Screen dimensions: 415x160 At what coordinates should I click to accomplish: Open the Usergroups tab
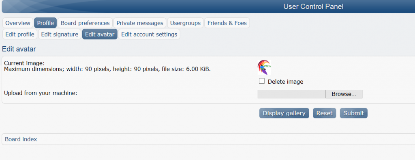tap(185, 23)
